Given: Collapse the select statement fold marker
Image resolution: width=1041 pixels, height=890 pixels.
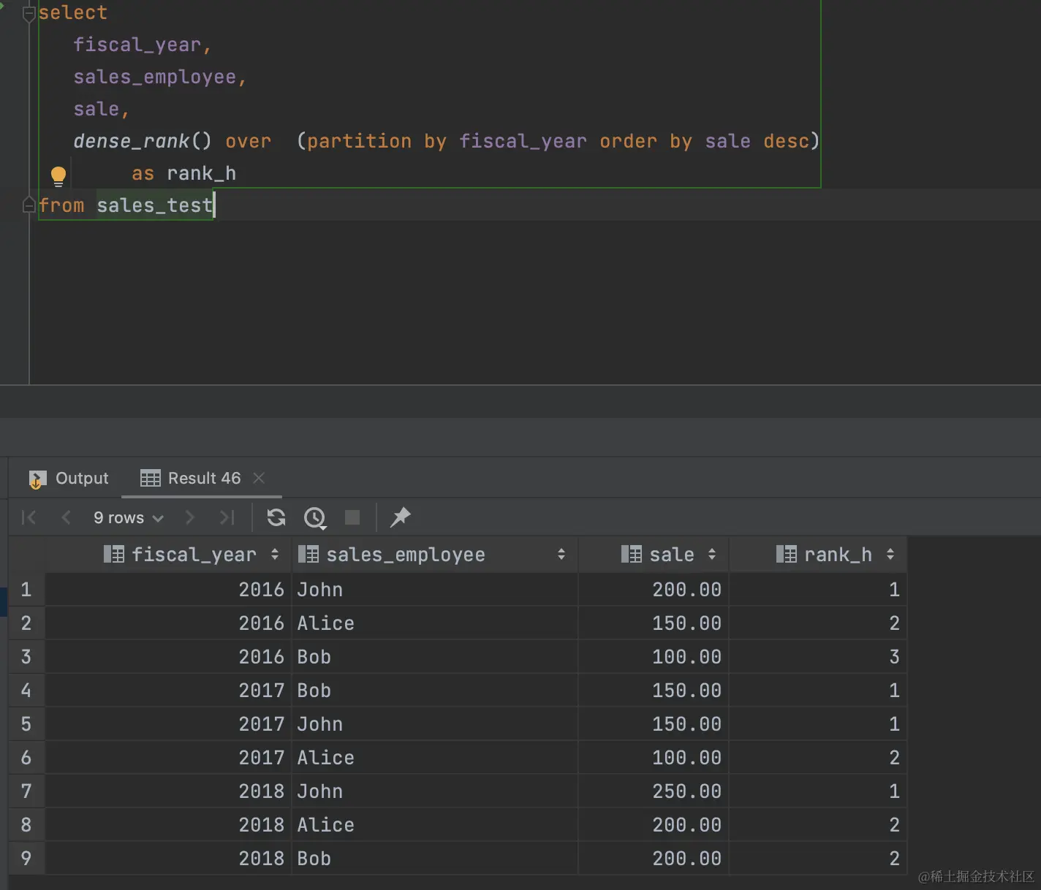Looking at the screenshot, I should point(29,14).
